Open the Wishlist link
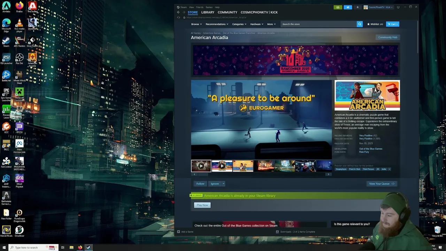446x251 pixels. point(375,24)
